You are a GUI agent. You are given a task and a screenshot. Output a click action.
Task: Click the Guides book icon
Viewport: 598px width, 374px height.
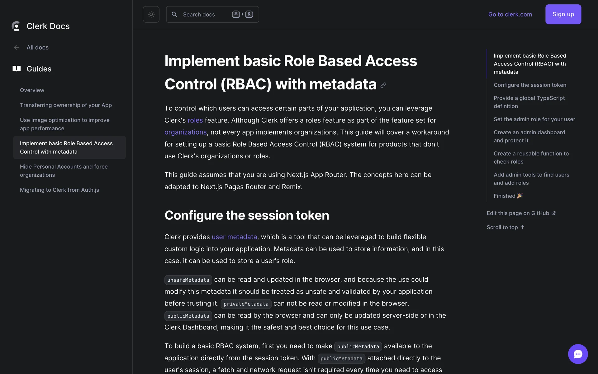click(x=17, y=69)
